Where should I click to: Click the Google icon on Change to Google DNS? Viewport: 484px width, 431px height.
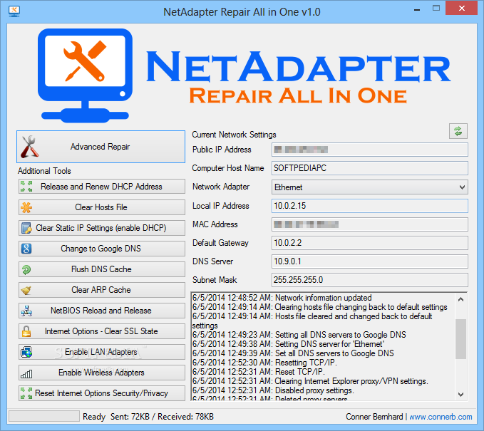pyautogui.click(x=26, y=249)
